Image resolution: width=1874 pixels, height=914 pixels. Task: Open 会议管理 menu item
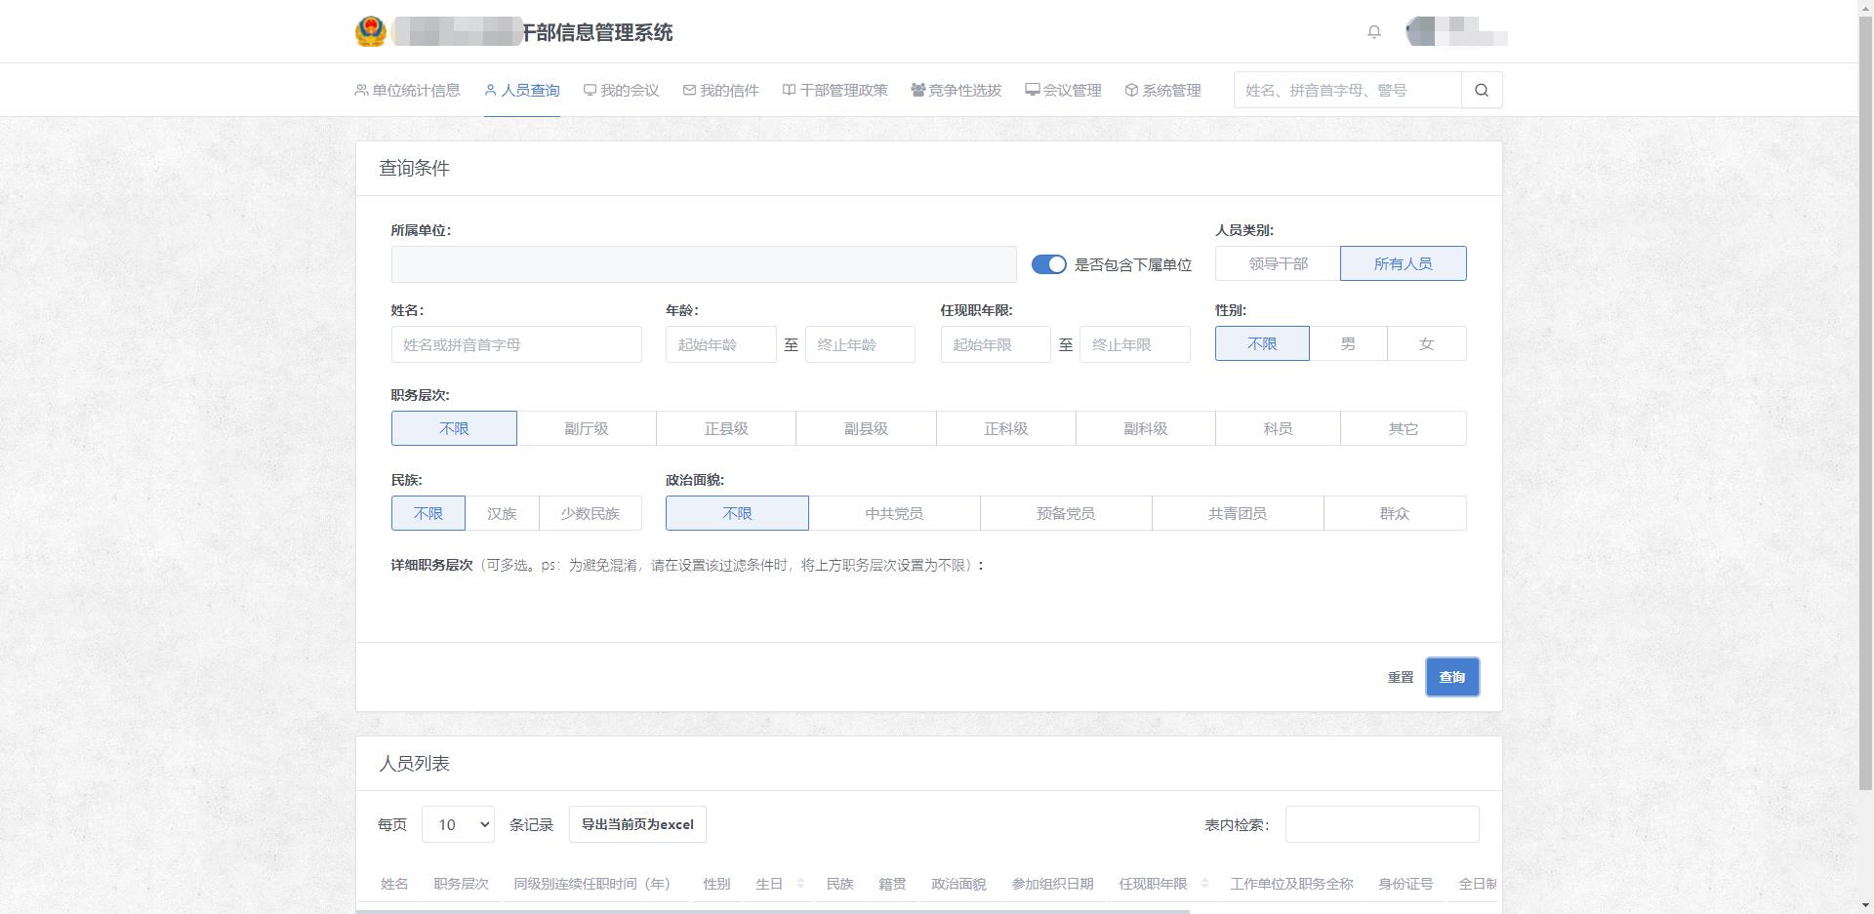(x=1063, y=91)
